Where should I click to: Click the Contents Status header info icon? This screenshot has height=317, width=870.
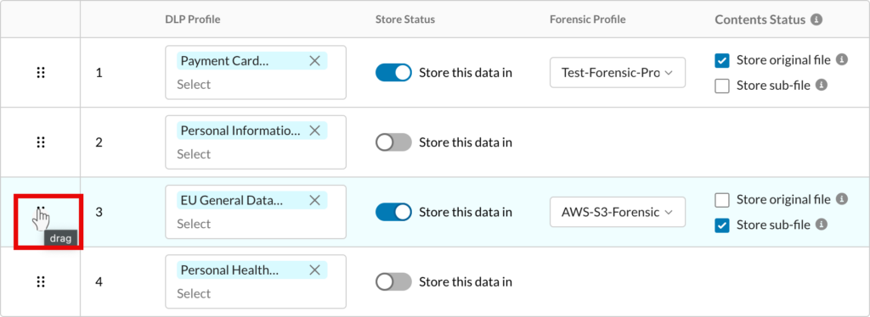point(816,19)
